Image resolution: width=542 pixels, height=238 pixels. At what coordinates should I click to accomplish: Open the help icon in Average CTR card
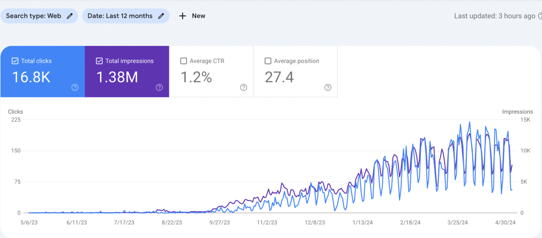pyautogui.click(x=243, y=87)
